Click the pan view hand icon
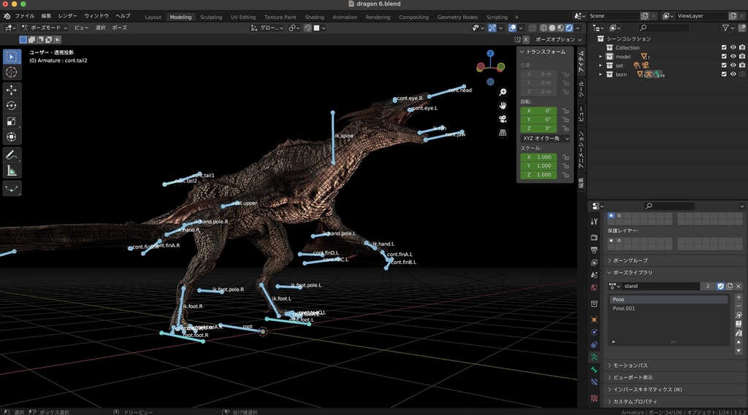Viewport: 748px width, 415px height. click(503, 105)
